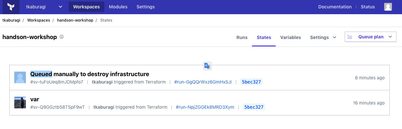
Task: Open Settings in the top navigation bar
Action: [x=145, y=7]
